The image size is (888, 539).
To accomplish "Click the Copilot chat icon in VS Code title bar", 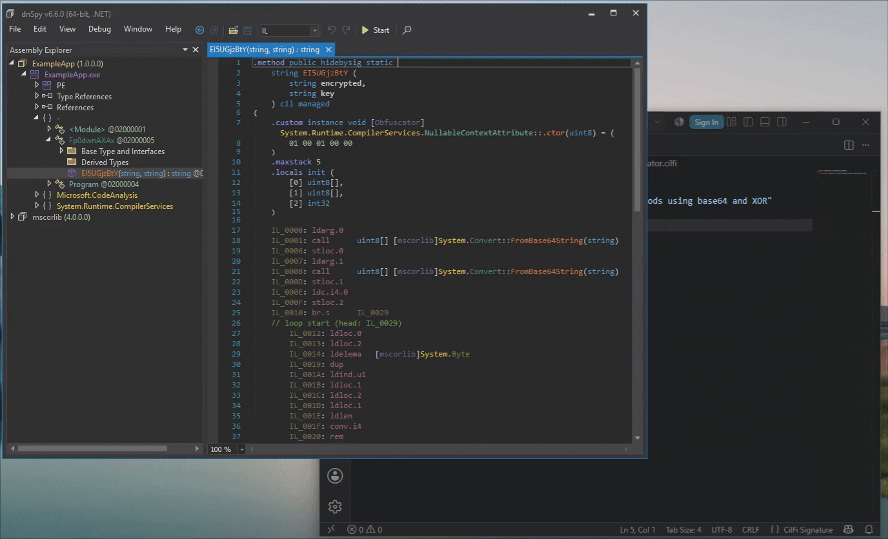I will tap(679, 122).
